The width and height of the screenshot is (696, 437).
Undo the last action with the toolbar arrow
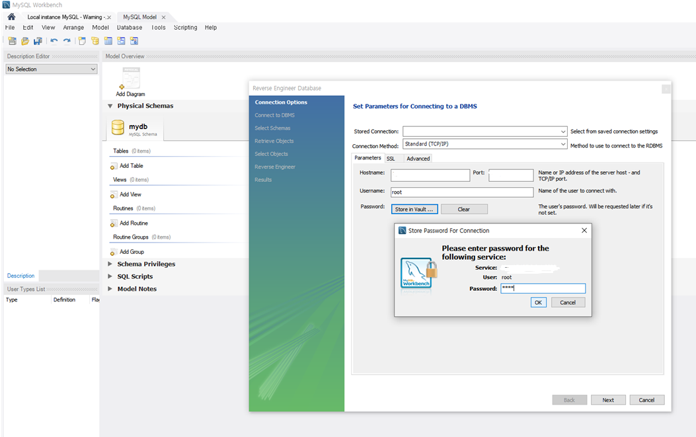tap(54, 41)
